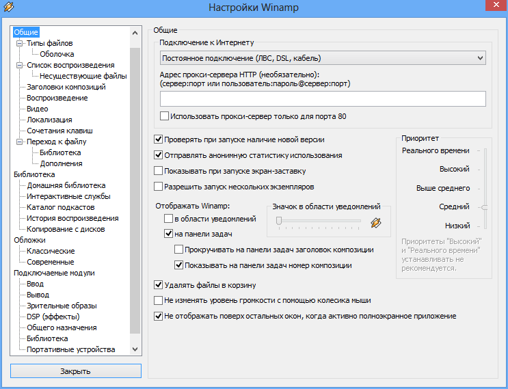Select 'Локализация' tree item
Image resolution: width=508 pixels, height=389 pixels.
(x=49, y=120)
